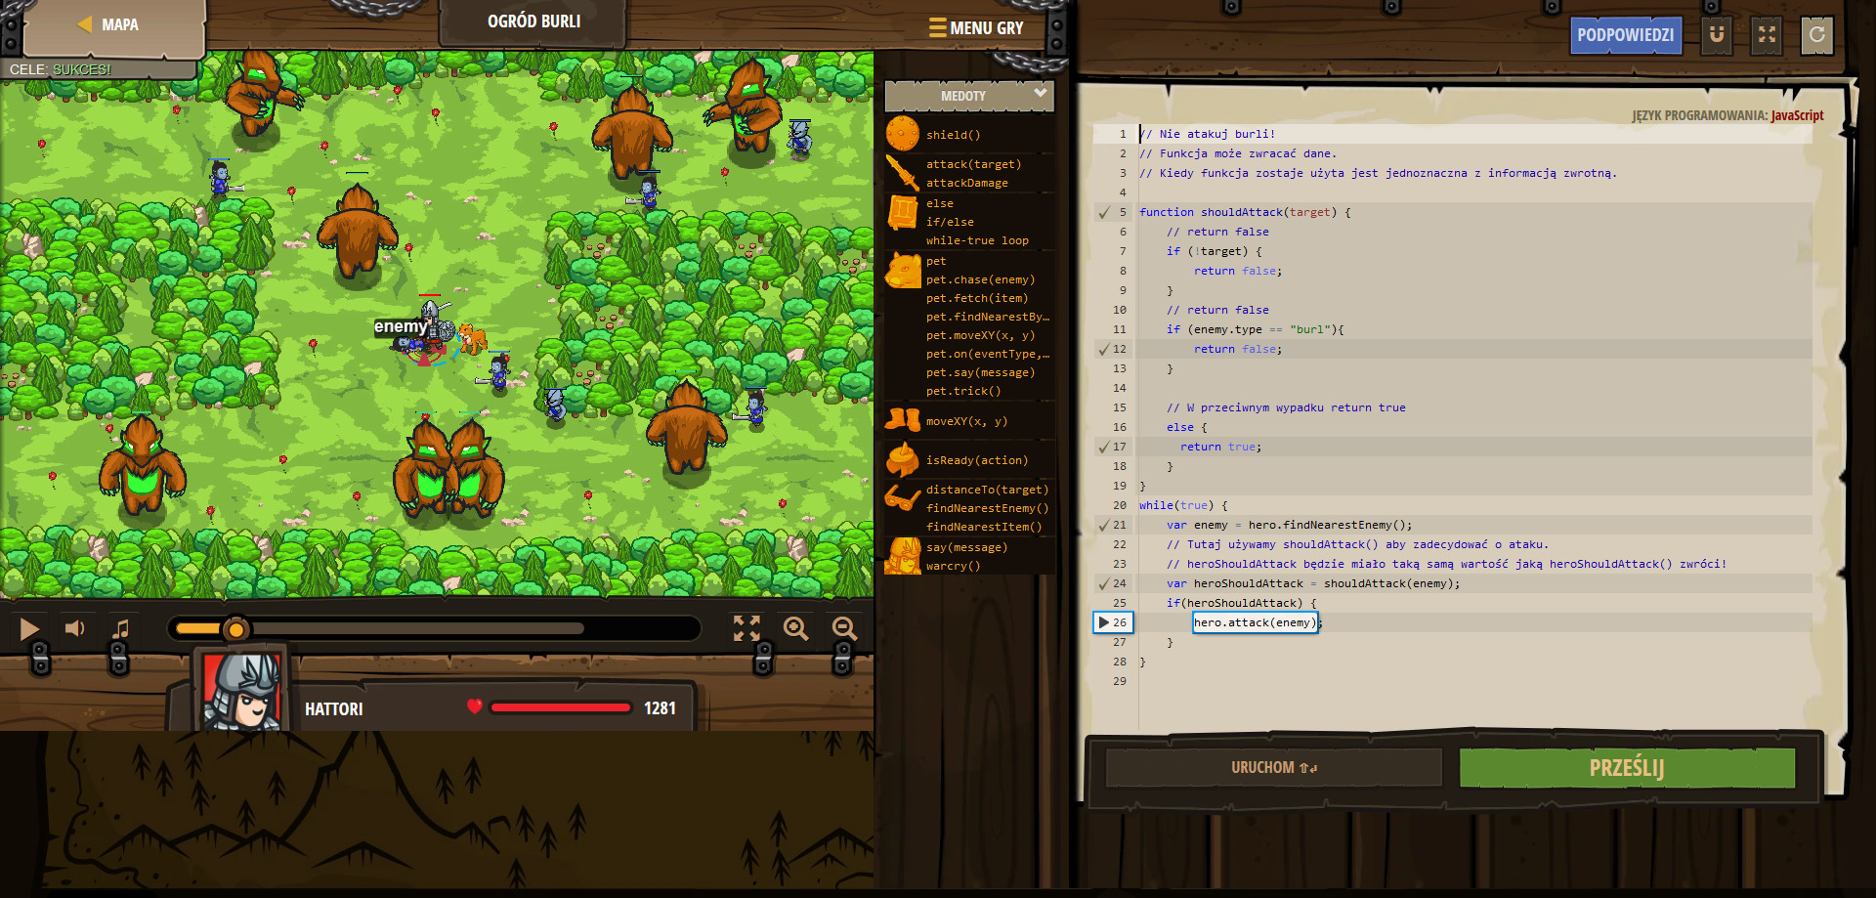The height and width of the screenshot is (898, 1876).
Task: Collapse the METODY methods panel
Action: (x=969, y=96)
